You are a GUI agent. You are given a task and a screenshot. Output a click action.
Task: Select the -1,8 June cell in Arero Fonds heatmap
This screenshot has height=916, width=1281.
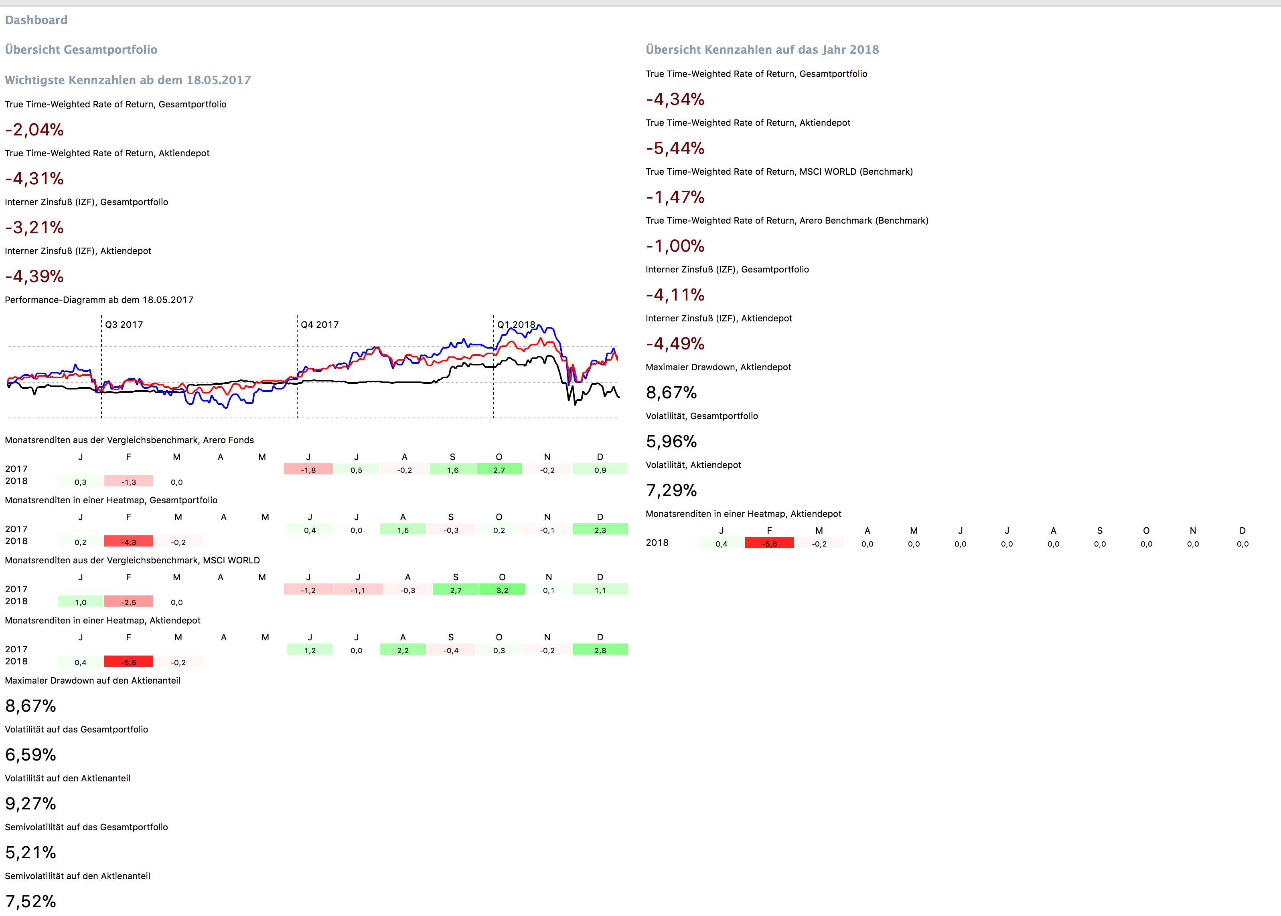308,470
